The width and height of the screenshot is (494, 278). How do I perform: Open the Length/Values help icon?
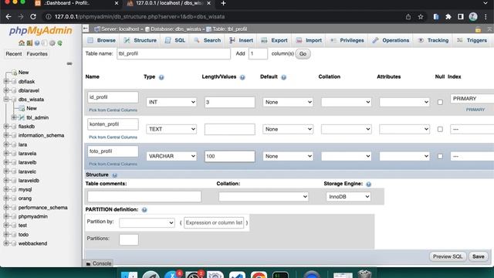[x=242, y=77]
